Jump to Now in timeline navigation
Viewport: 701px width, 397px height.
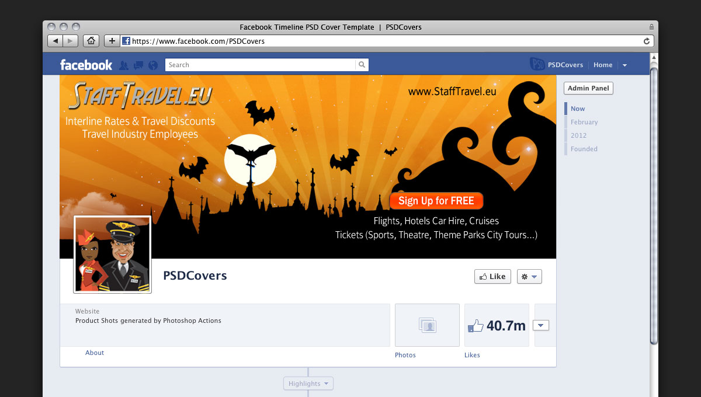click(x=578, y=109)
